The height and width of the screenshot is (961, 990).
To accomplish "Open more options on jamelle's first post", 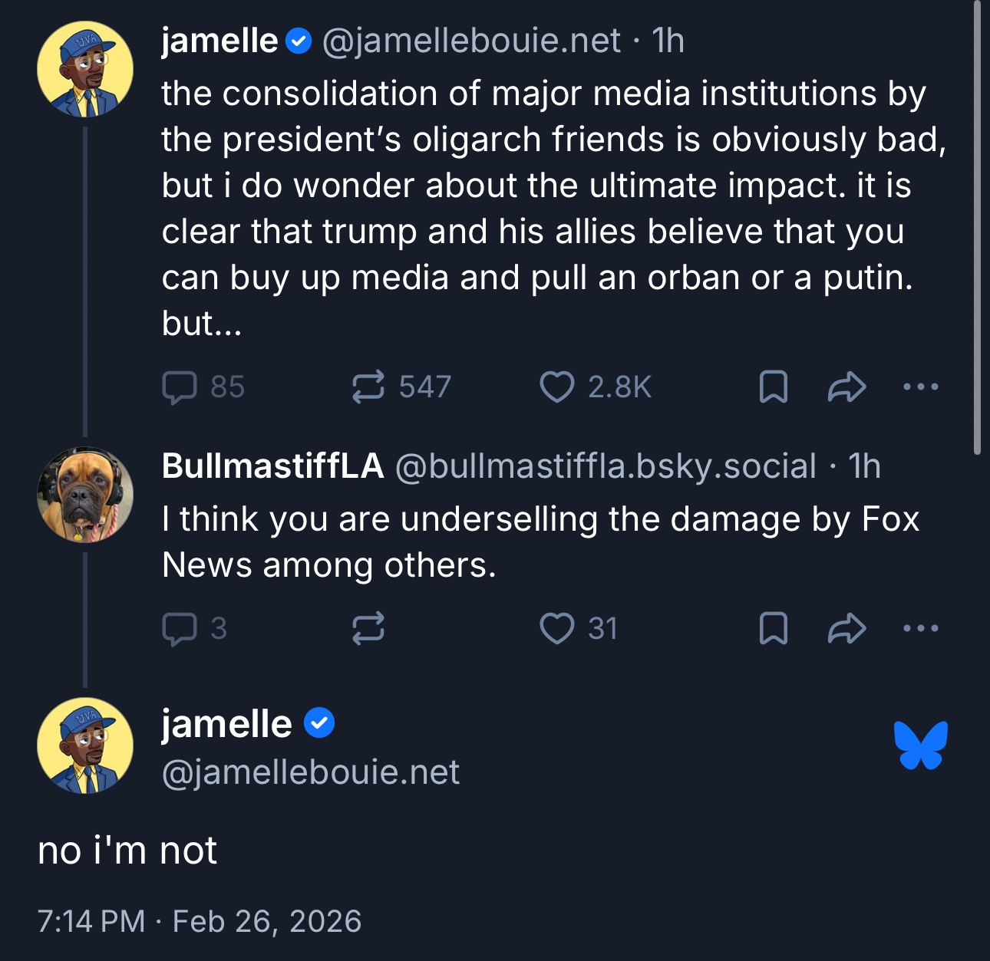I will point(921,387).
